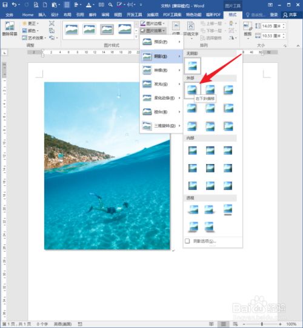Viewport: 303px width, 328px height.
Task: Expand the picture styles gallery more arrow
Action: tap(136, 37)
